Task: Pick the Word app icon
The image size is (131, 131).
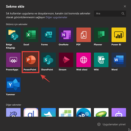Action: point(119,60)
